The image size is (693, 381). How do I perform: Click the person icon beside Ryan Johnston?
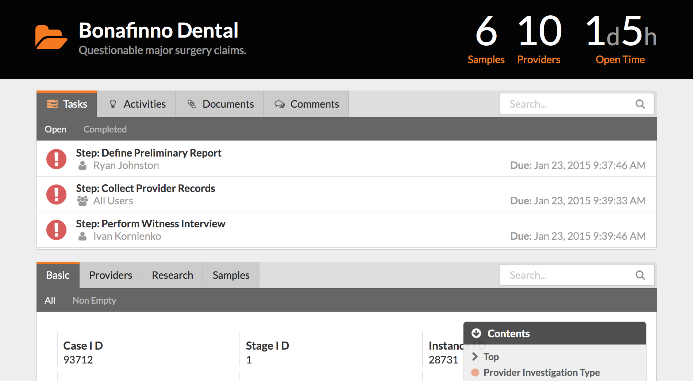82,165
